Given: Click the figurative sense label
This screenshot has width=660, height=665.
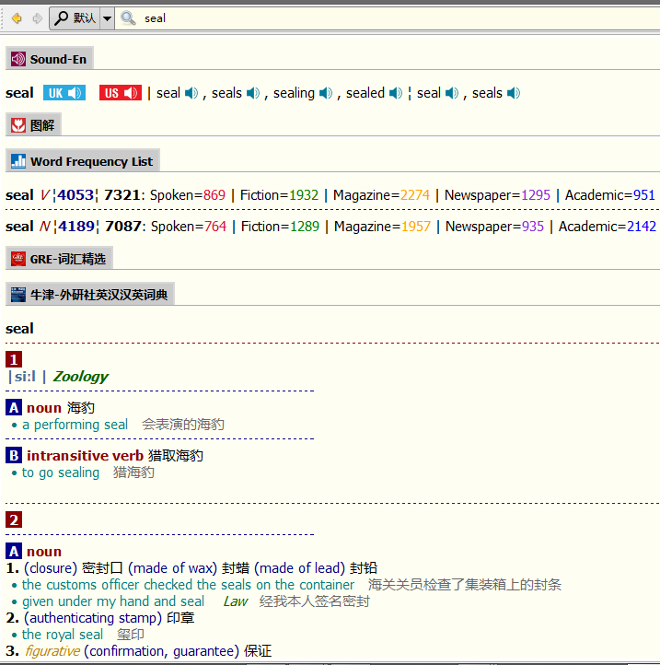Looking at the screenshot, I should tap(52, 651).
